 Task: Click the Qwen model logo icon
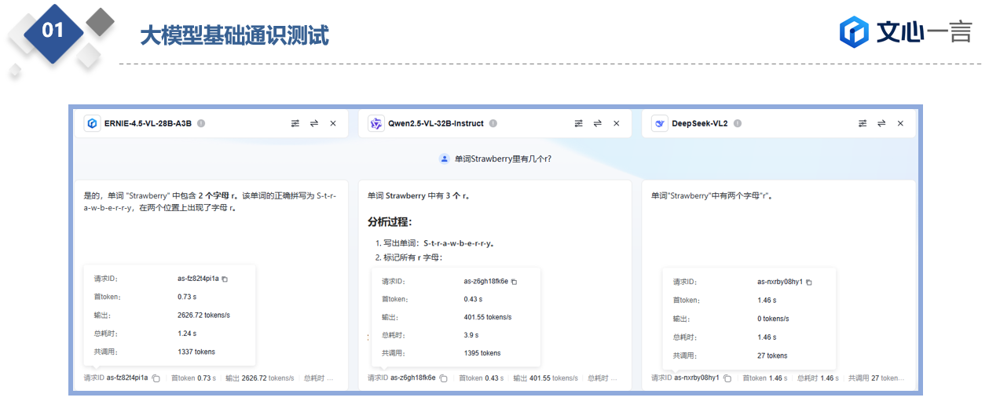pyautogui.click(x=376, y=123)
